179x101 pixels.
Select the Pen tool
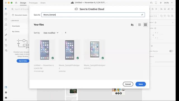pyautogui.click(x=6, y=35)
